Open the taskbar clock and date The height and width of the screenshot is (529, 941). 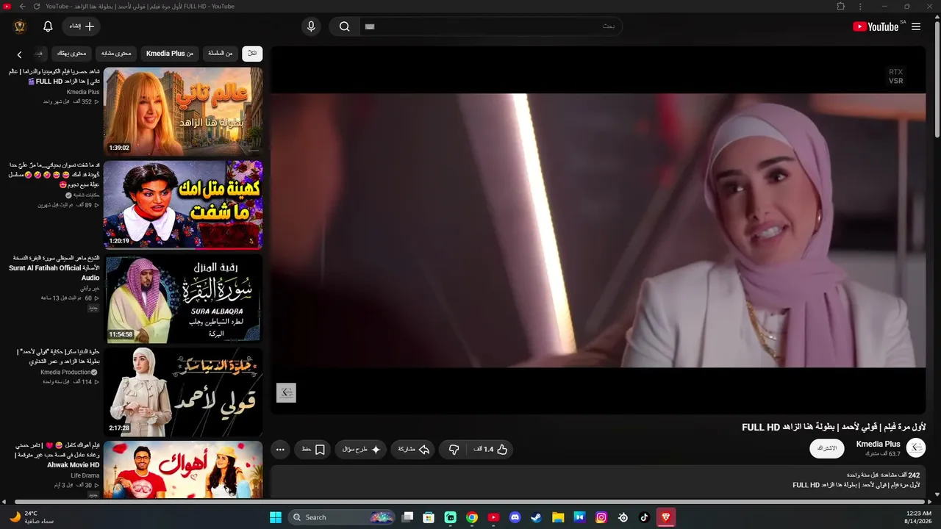(918, 517)
